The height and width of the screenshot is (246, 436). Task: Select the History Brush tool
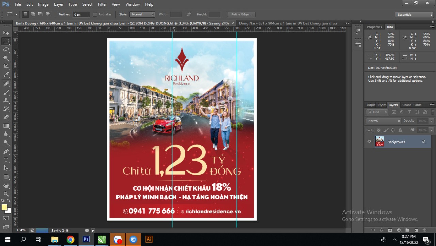pyautogui.click(x=6, y=109)
